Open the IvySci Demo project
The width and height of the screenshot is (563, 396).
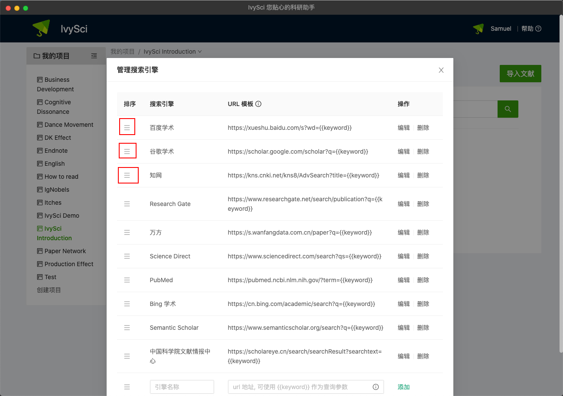click(58, 216)
